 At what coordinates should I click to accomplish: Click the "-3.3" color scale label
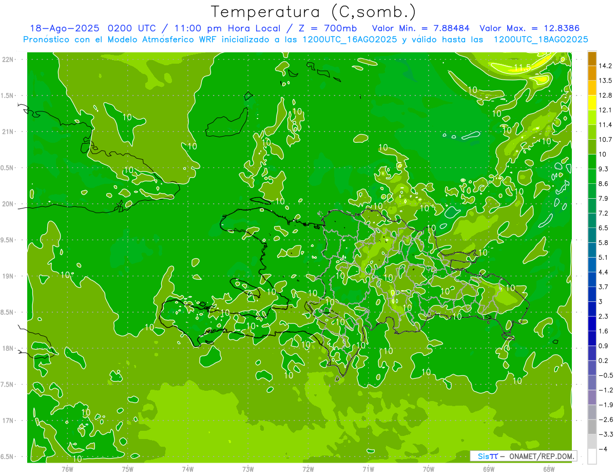(606, 434)
